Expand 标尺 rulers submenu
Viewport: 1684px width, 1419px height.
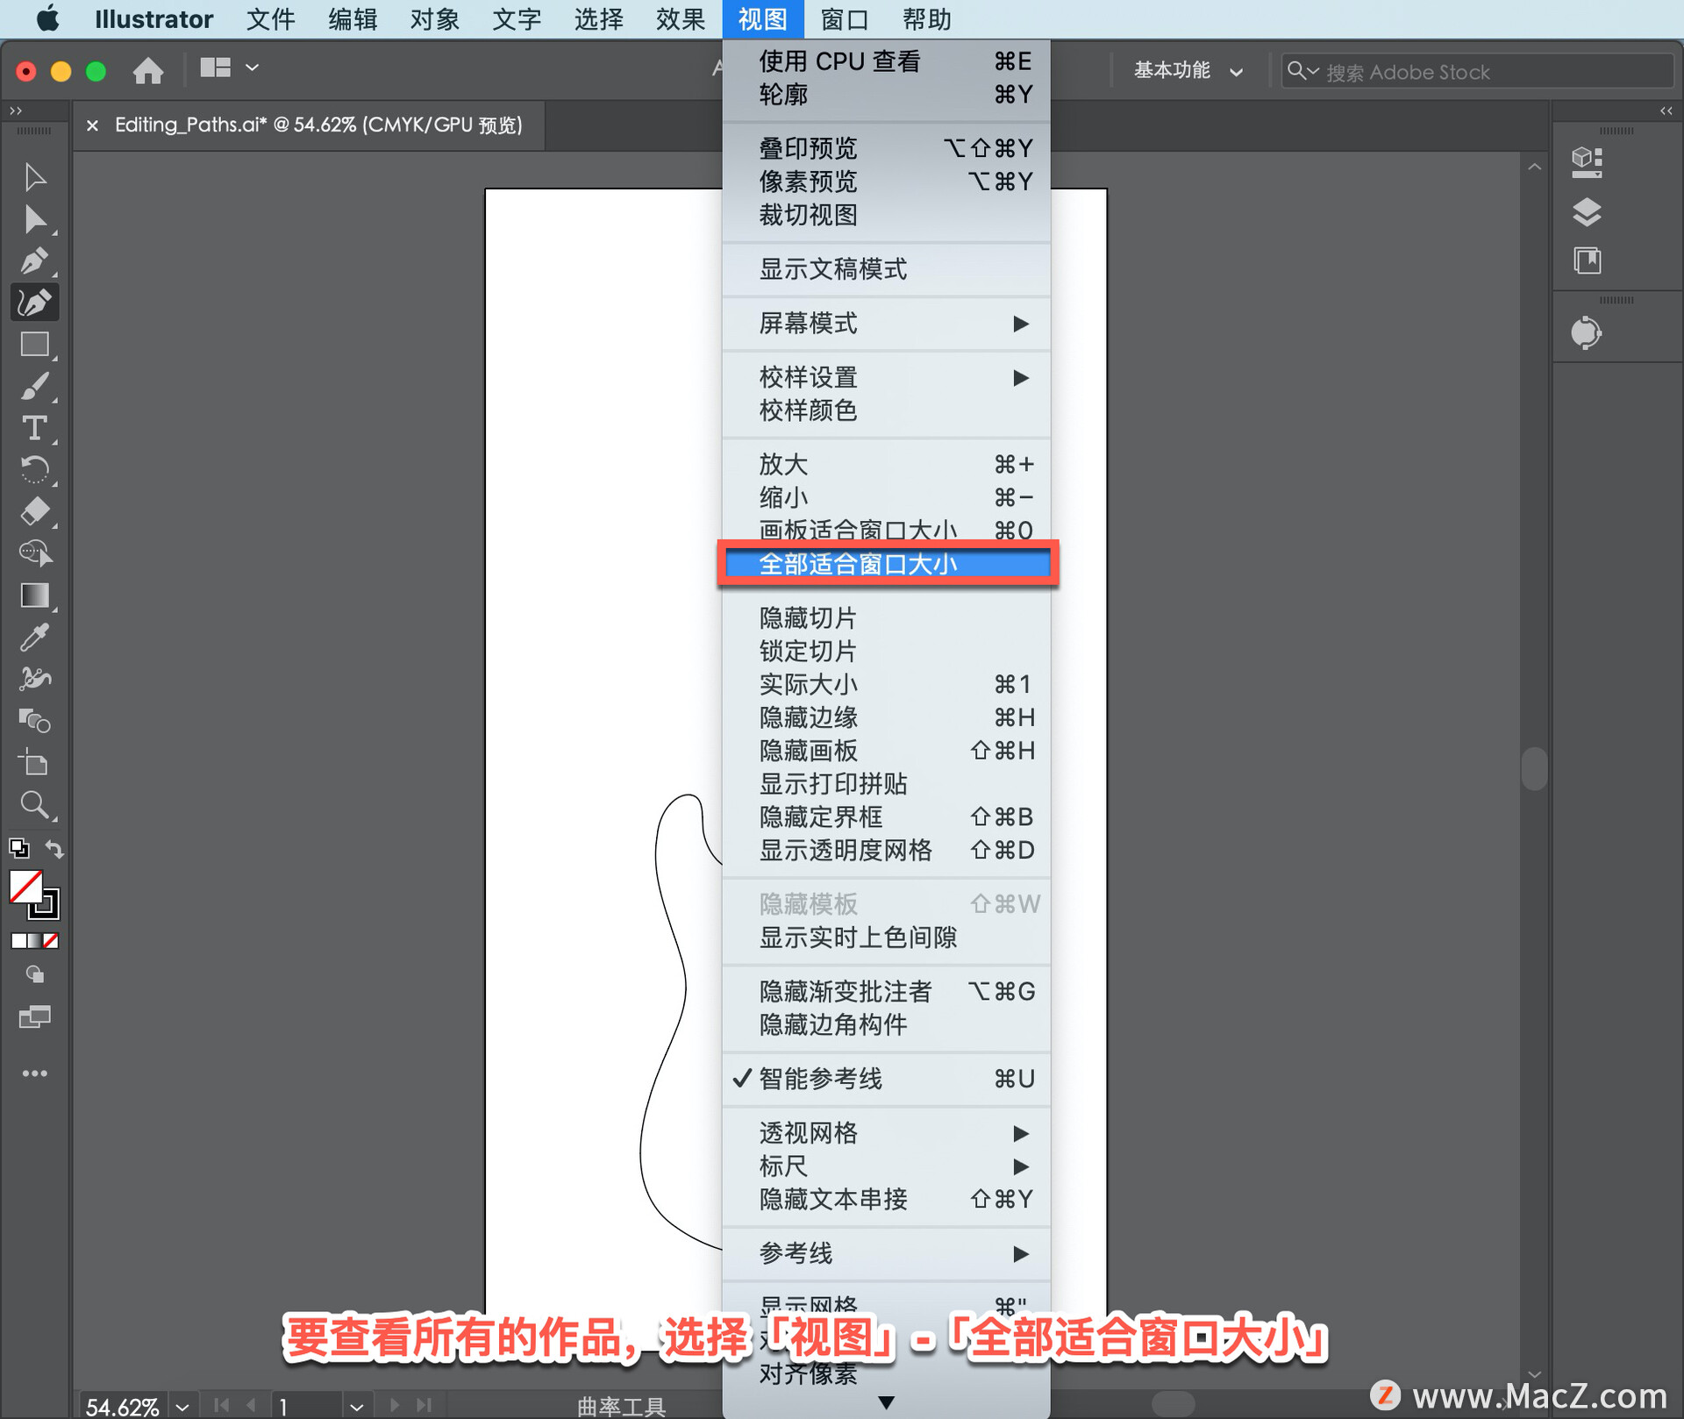coord(886,1166)
